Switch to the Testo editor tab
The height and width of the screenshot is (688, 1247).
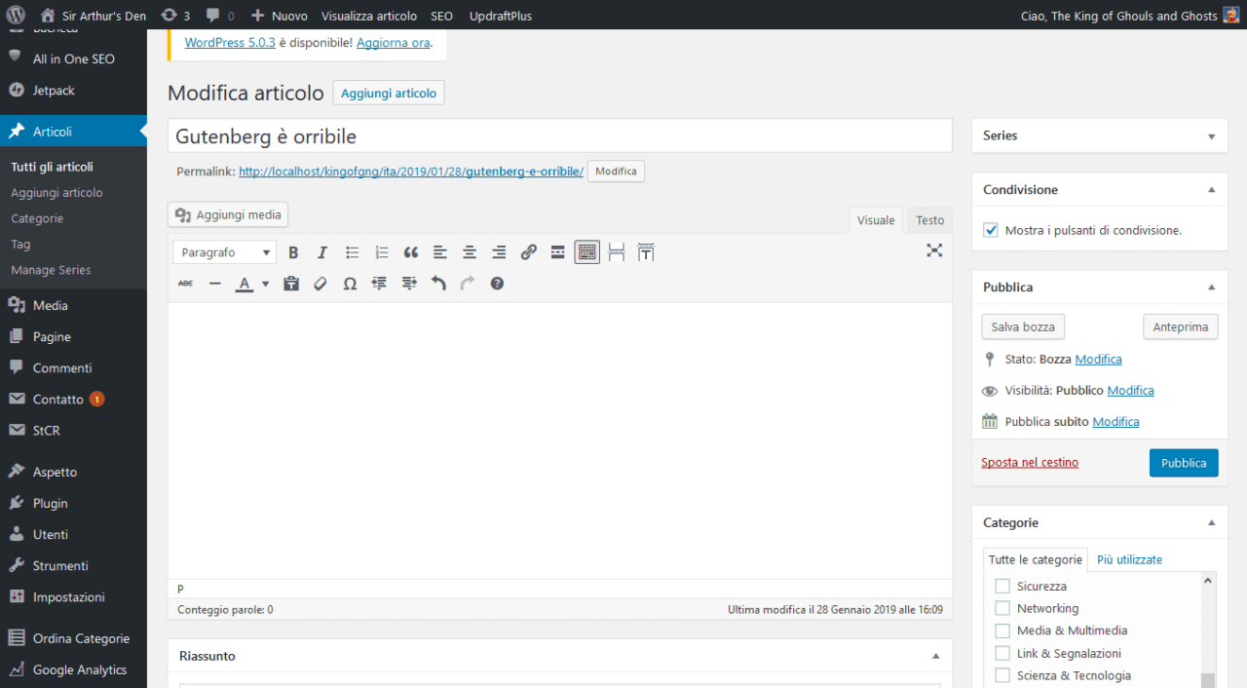coord(929,220)
